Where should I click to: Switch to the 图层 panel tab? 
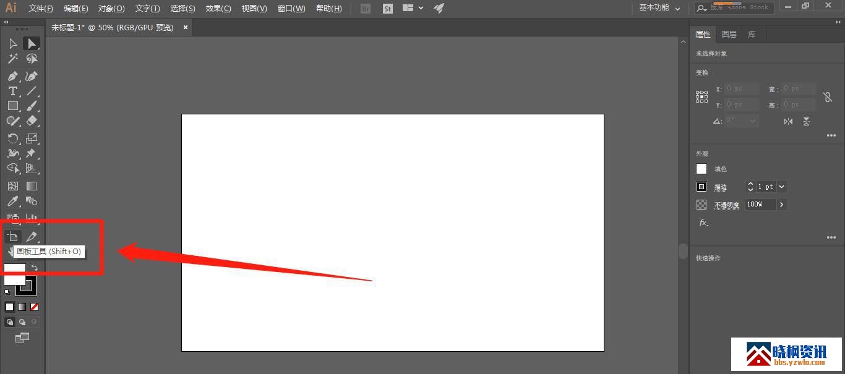coord(729,35)
